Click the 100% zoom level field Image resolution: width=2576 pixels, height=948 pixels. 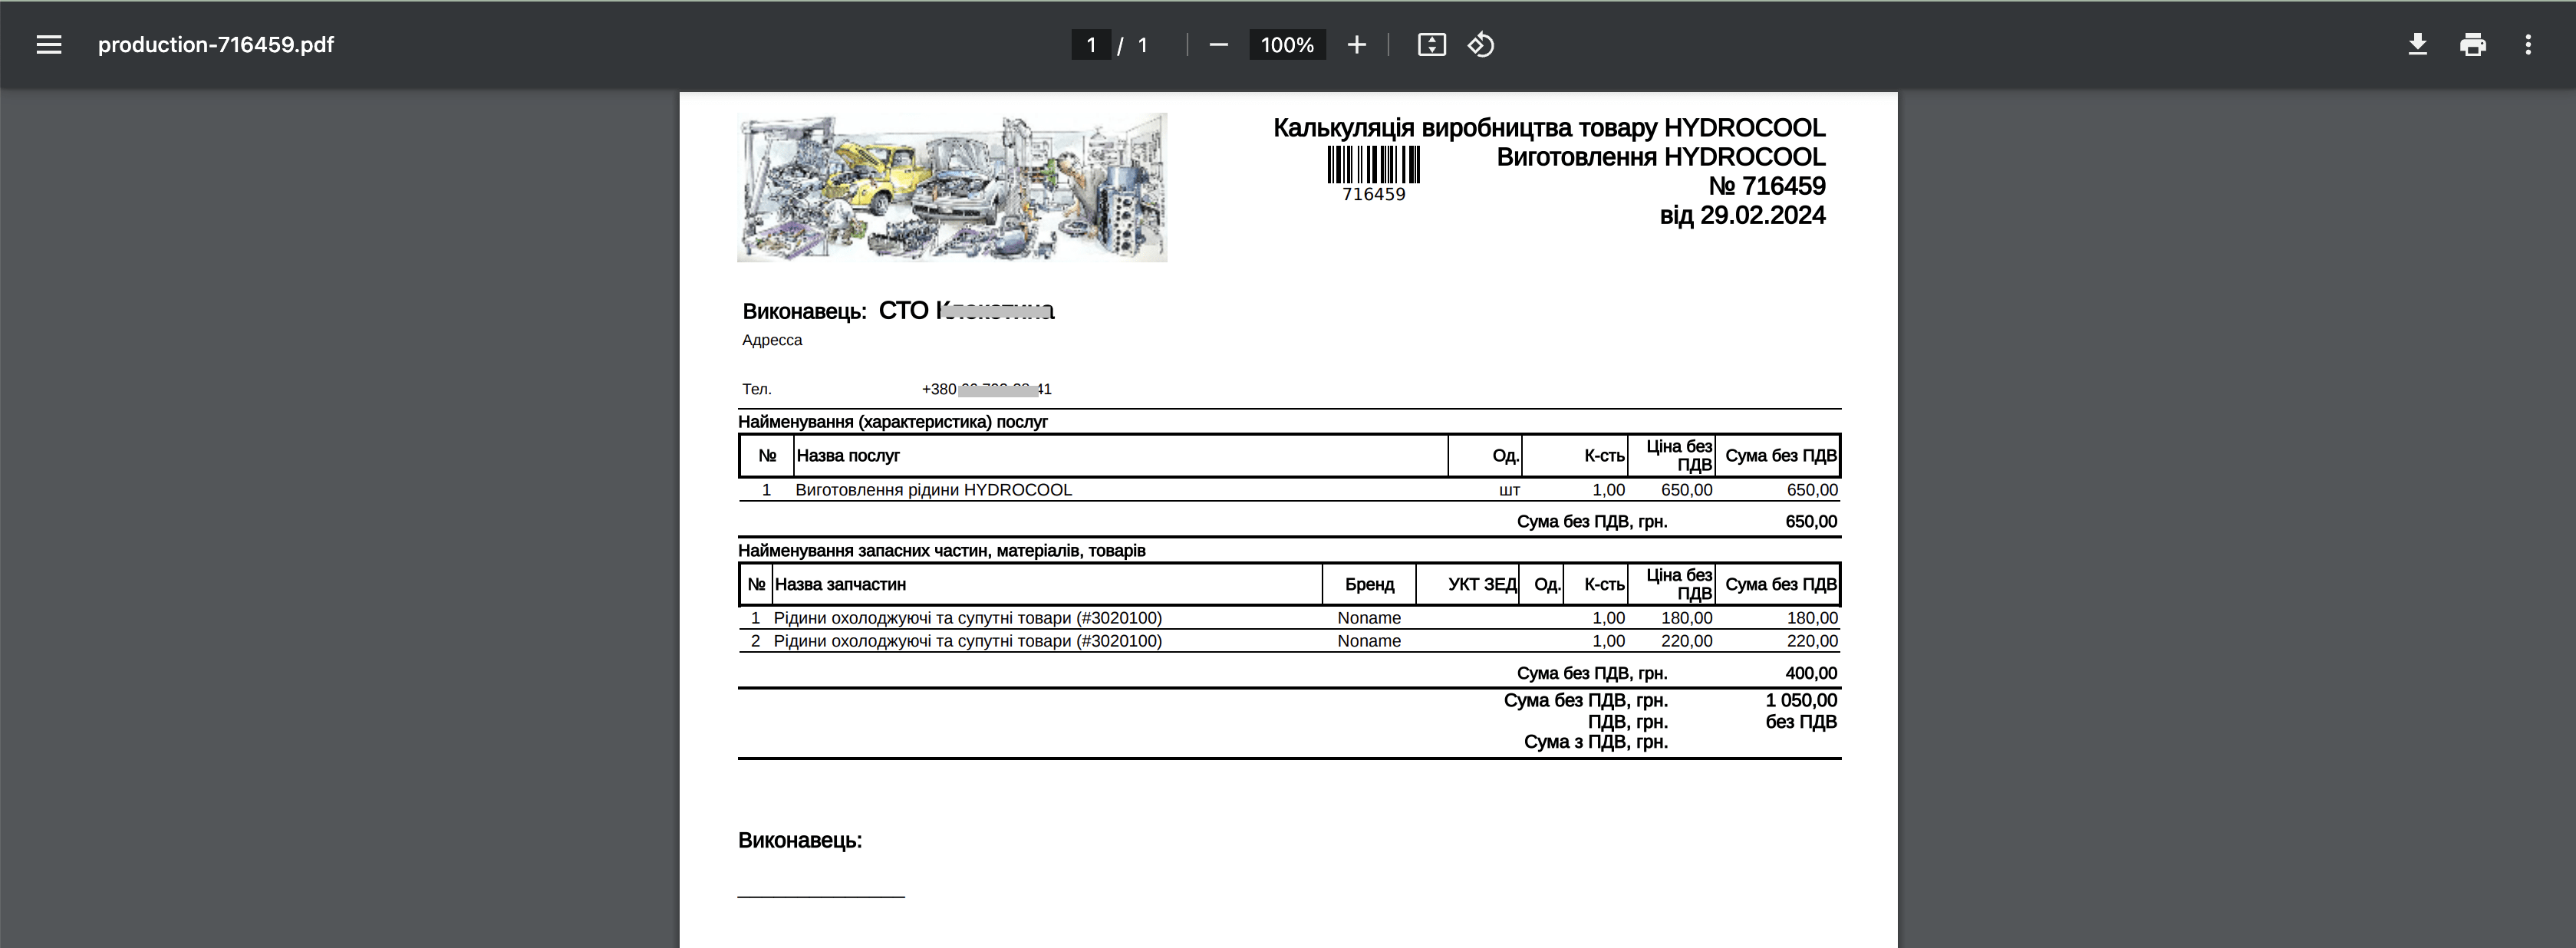click(x=1287, y=45)
